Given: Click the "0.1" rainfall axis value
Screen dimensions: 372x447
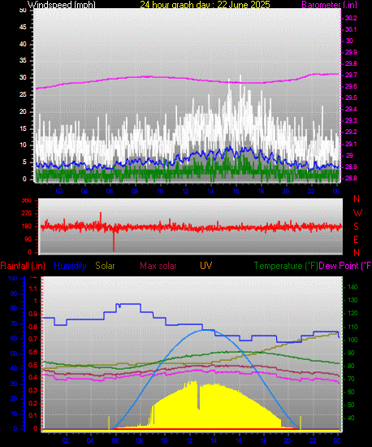Looking at the screenshot, I should tap(32, 415).
